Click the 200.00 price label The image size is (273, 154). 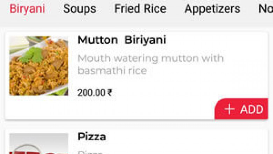91,93
